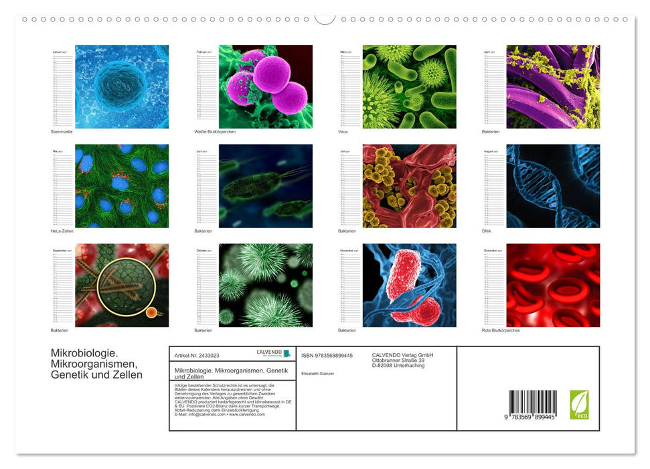Click the purple Bakterien April image
The width and height of the screenshot is (650, 469).
[553, 86]
